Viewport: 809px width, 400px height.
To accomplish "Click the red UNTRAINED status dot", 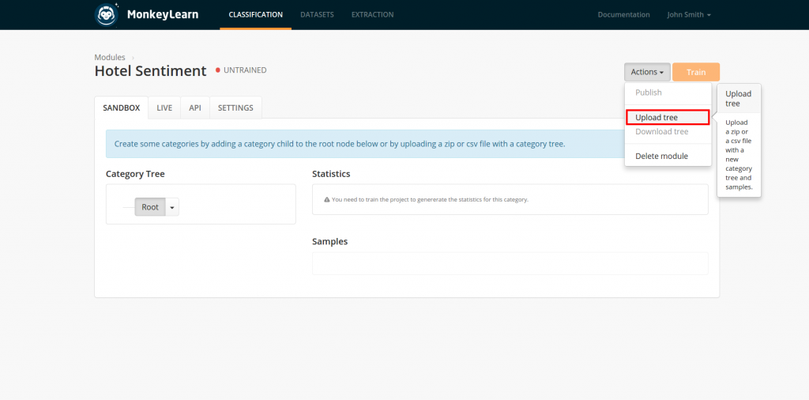I will [x=218, y=70].
